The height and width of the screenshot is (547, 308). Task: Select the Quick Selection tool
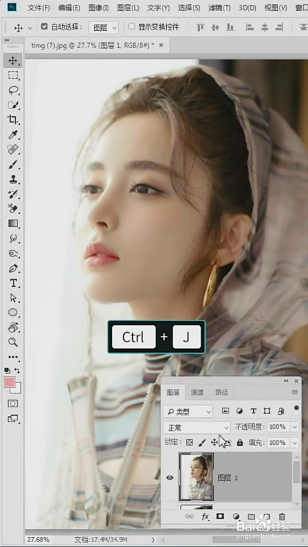(13, 105)
